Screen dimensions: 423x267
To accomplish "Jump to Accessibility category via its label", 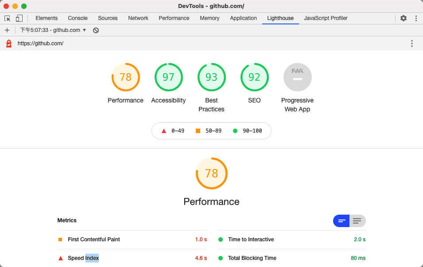I will [169, 100].
